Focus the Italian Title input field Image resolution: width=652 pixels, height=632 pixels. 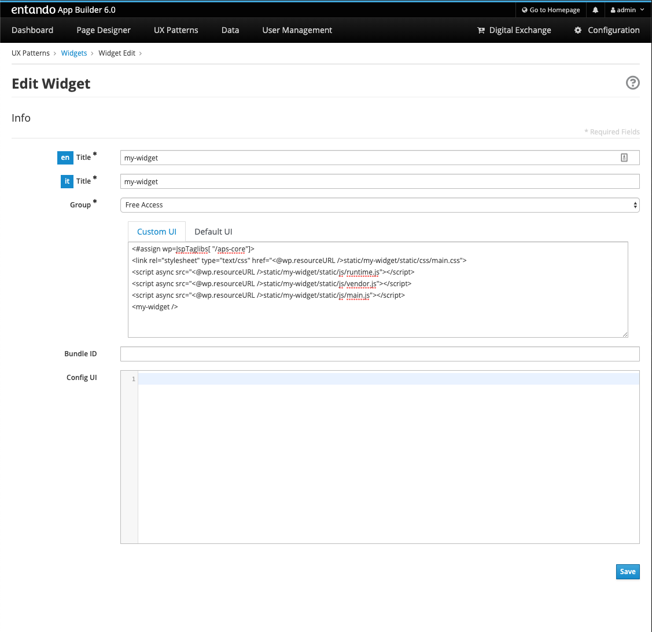coord(380,181)
